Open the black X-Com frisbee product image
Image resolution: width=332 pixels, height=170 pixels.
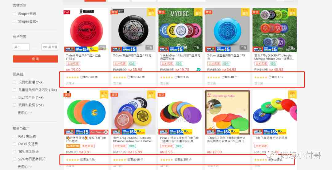pos(133,30)
